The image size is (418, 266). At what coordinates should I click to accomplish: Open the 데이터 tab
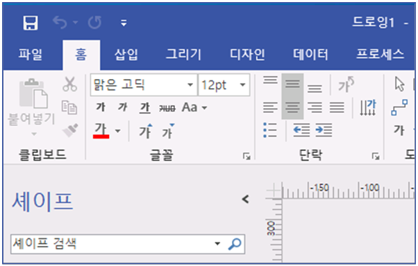(x=310, y=55)
